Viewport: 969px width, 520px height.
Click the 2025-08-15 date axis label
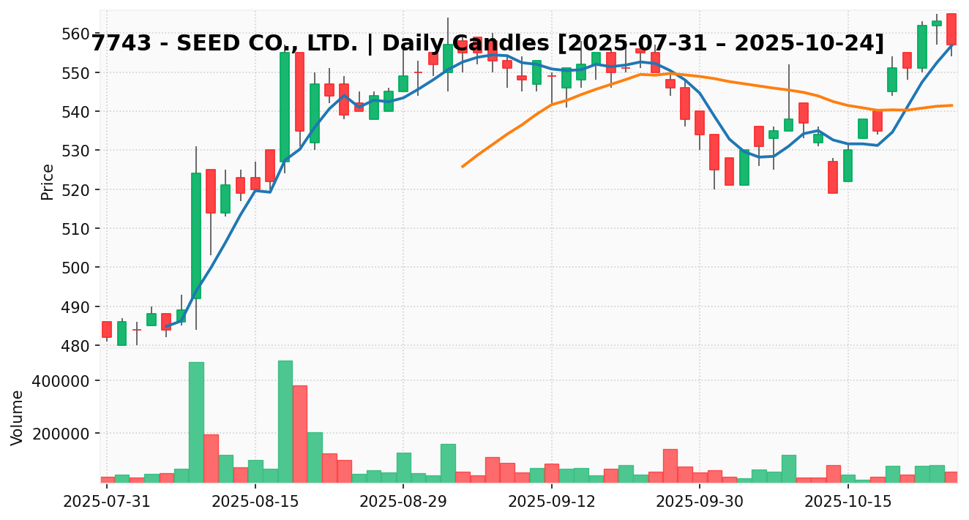coord(255,502)
